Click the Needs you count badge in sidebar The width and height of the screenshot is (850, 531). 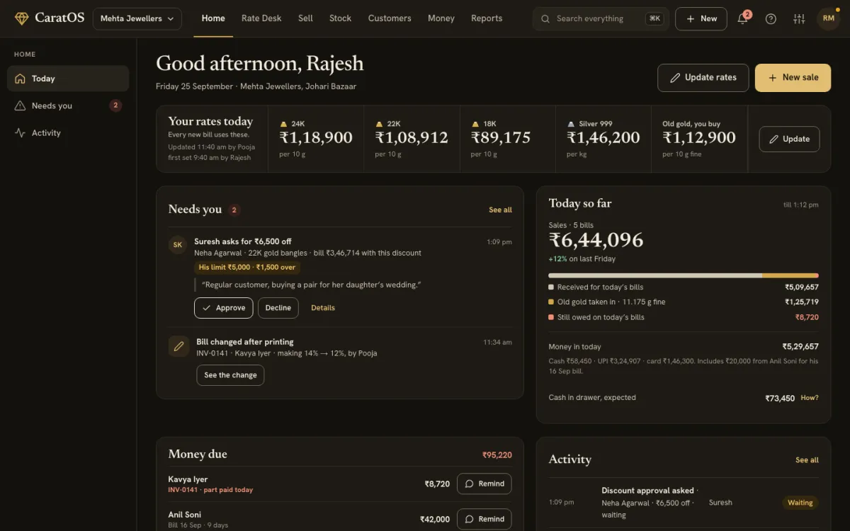point(115,105)
